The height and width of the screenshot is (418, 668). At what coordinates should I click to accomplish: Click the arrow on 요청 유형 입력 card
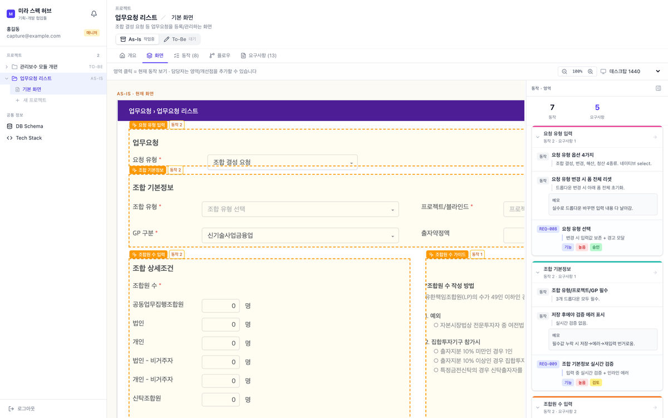click(x=655, y=137)
